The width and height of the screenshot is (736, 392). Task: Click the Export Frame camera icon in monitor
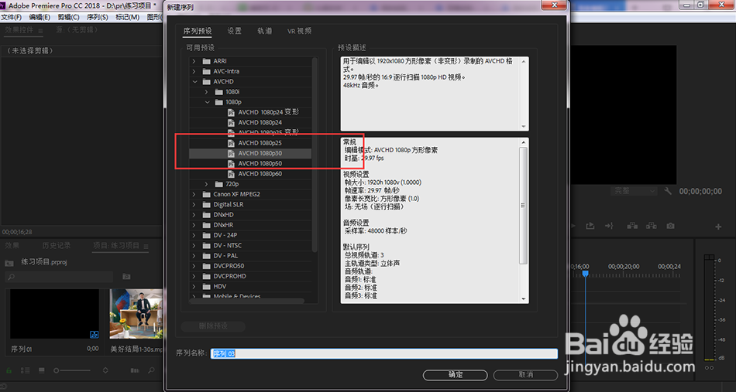(x=671, y=226)
